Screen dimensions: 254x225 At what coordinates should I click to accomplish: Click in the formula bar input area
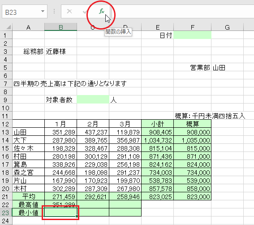coord(183,12)
